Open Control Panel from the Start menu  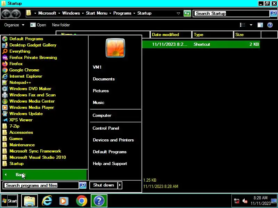(x=106, y=128)
